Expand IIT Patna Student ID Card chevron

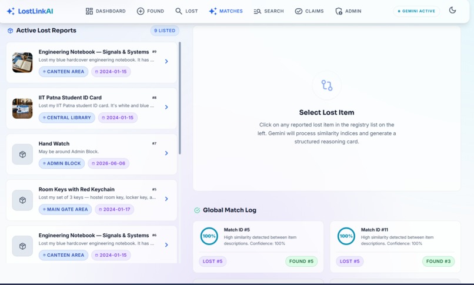click(166, 107)
